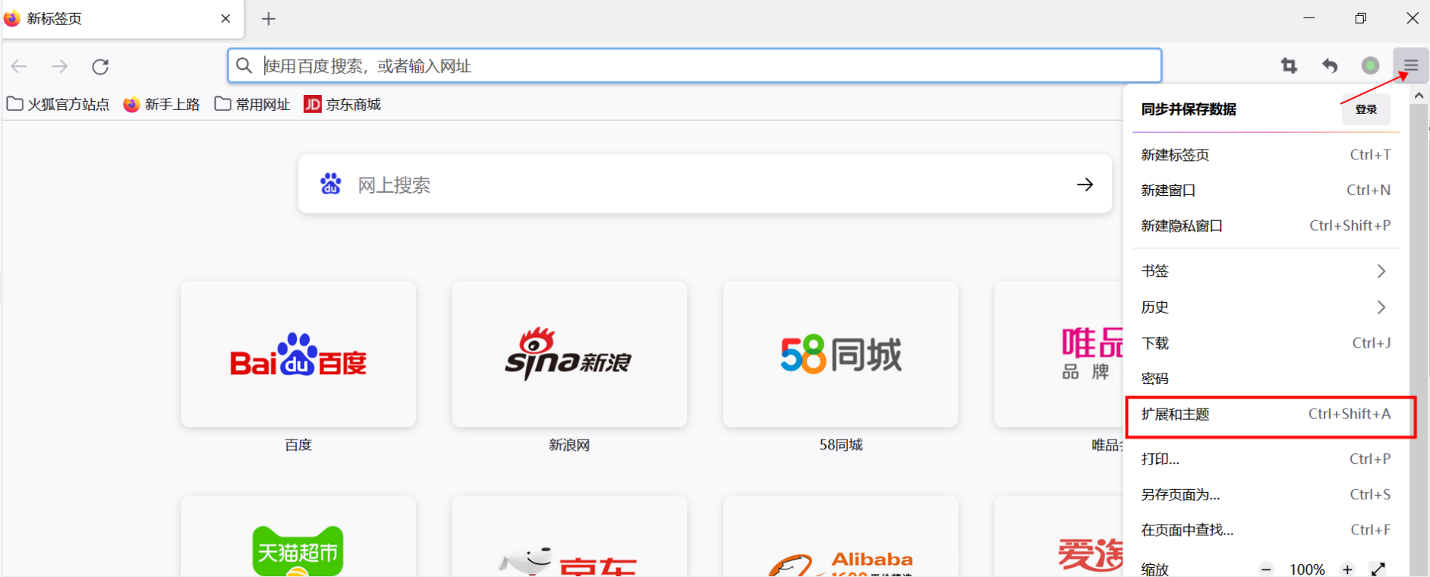Click the Baidu paw icon in search box

coord(330,184)
